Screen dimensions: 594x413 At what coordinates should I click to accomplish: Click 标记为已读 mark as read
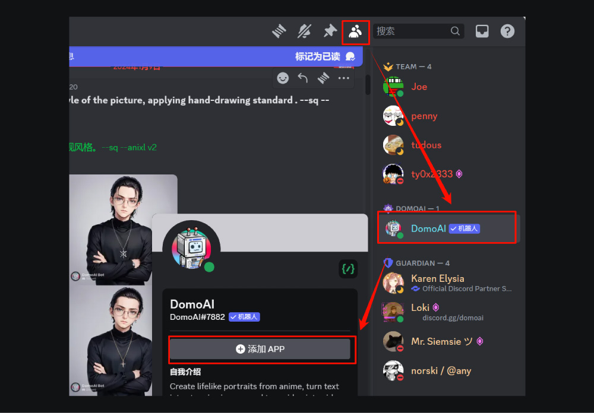click(x=318, y=56)
